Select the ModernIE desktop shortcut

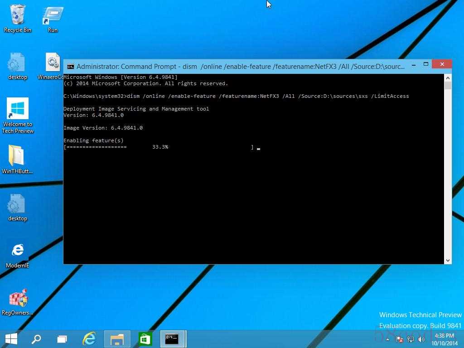[18, 256]
